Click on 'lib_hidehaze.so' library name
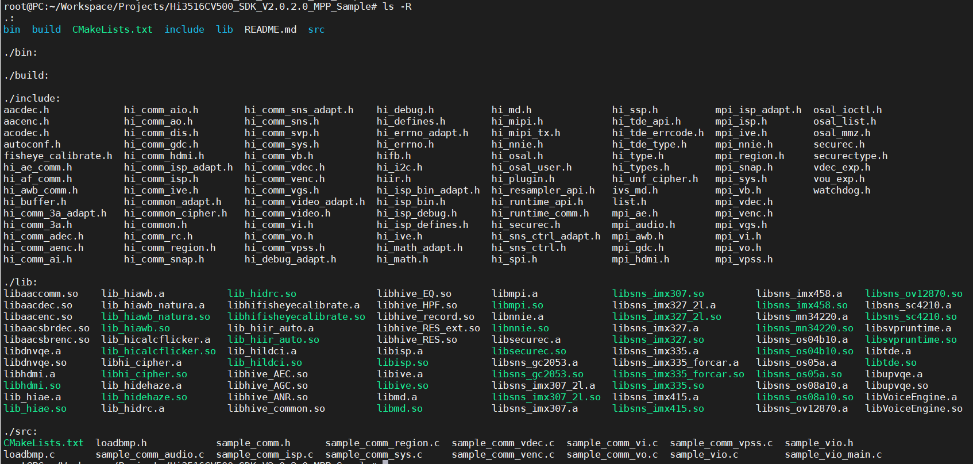 [x=144, y=397]
